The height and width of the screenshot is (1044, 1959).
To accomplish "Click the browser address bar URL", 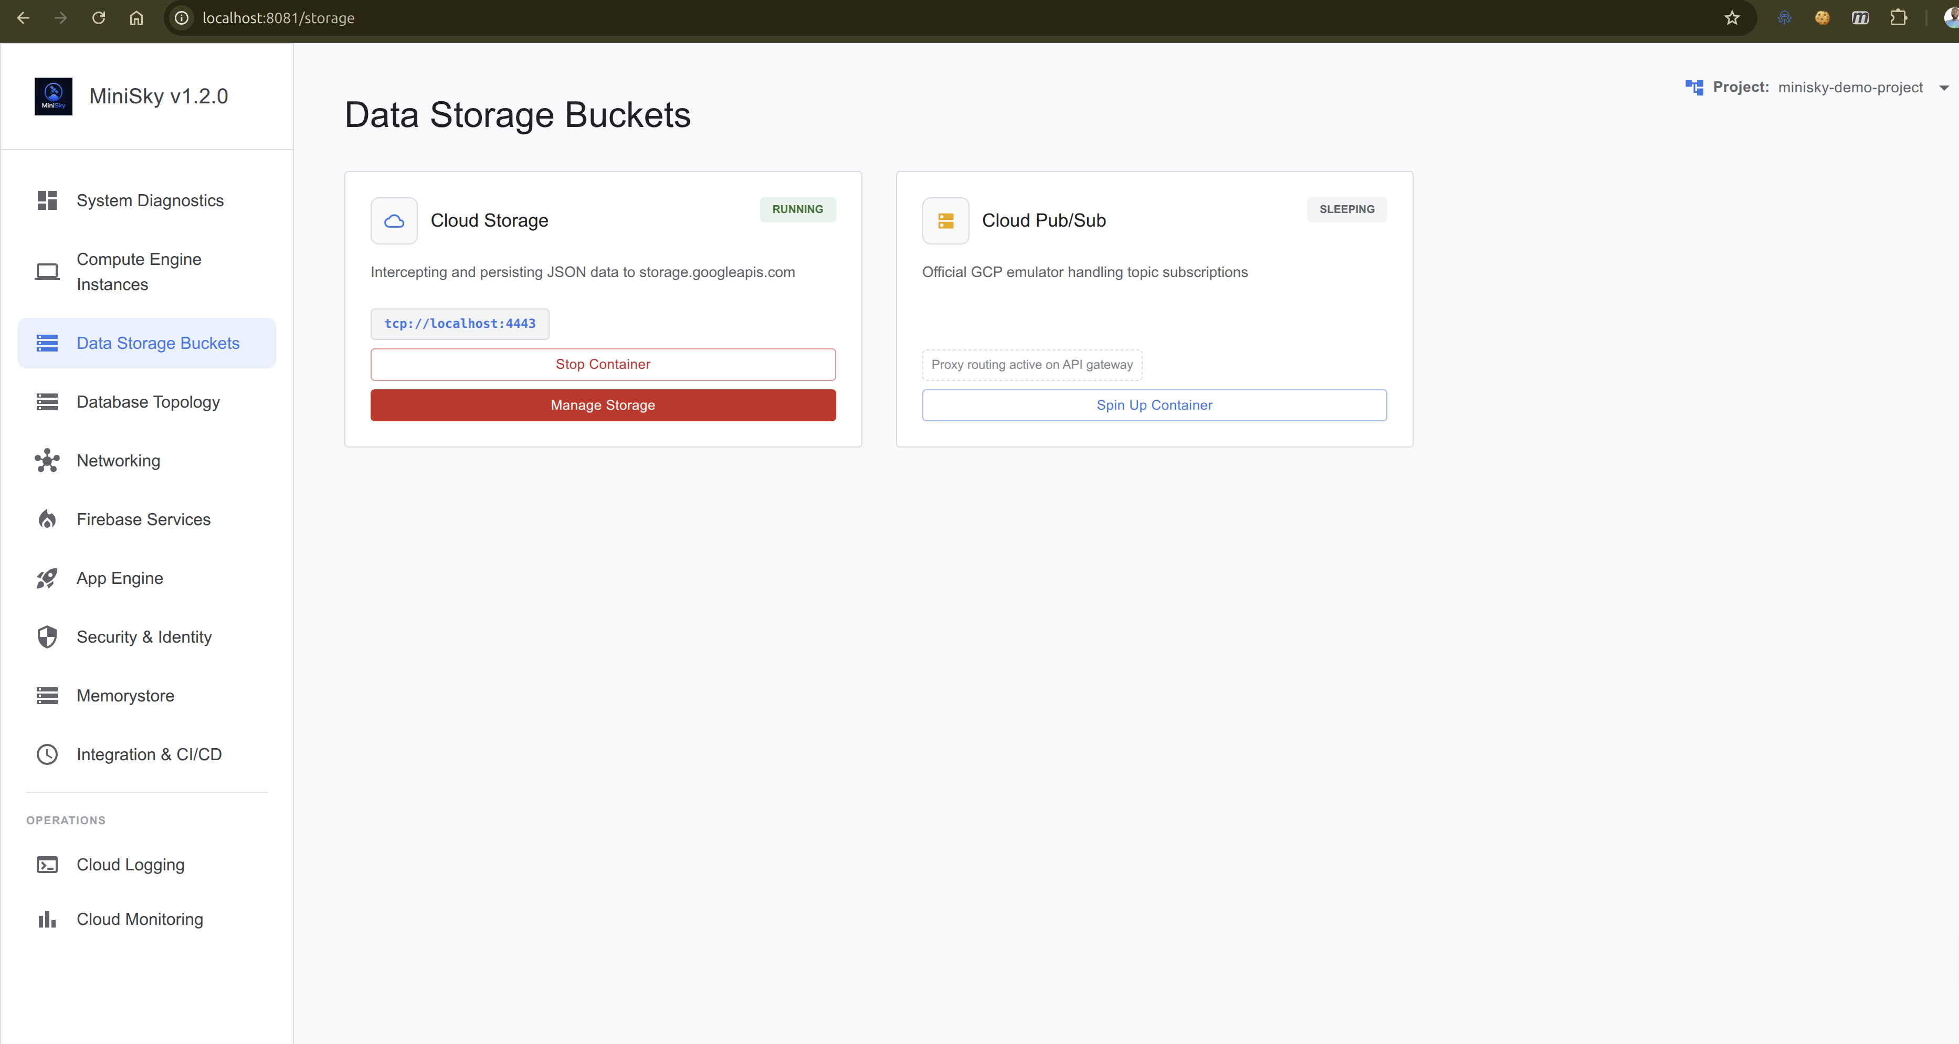I will tap(278, 17).
